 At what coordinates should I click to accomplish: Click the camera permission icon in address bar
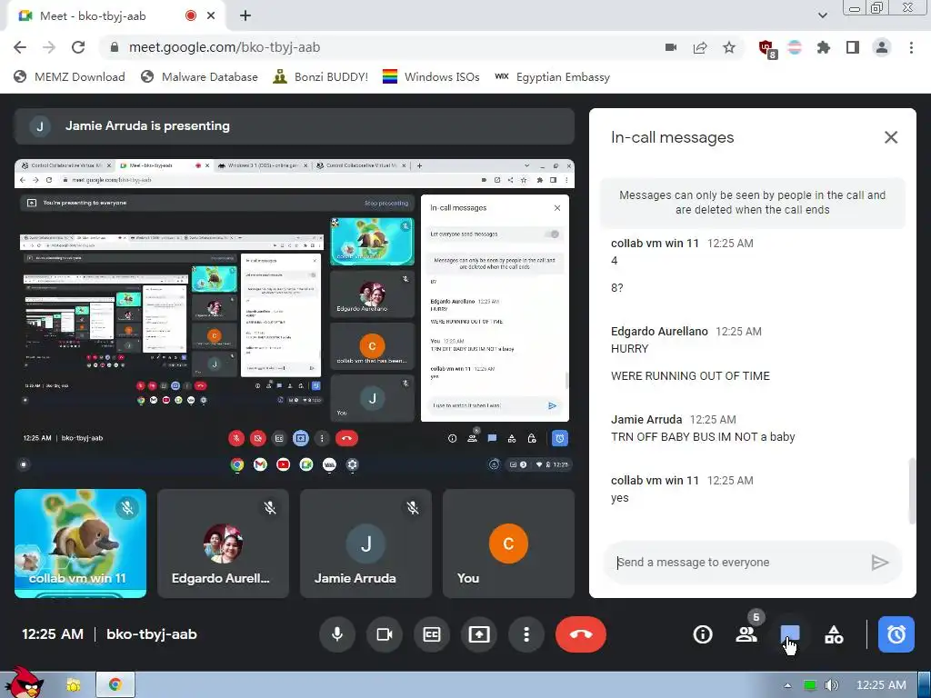(671, 47)
